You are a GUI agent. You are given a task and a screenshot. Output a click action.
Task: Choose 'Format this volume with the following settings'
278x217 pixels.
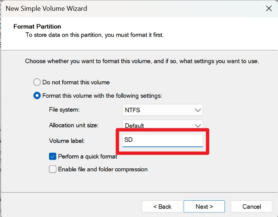tap(37, 95)
